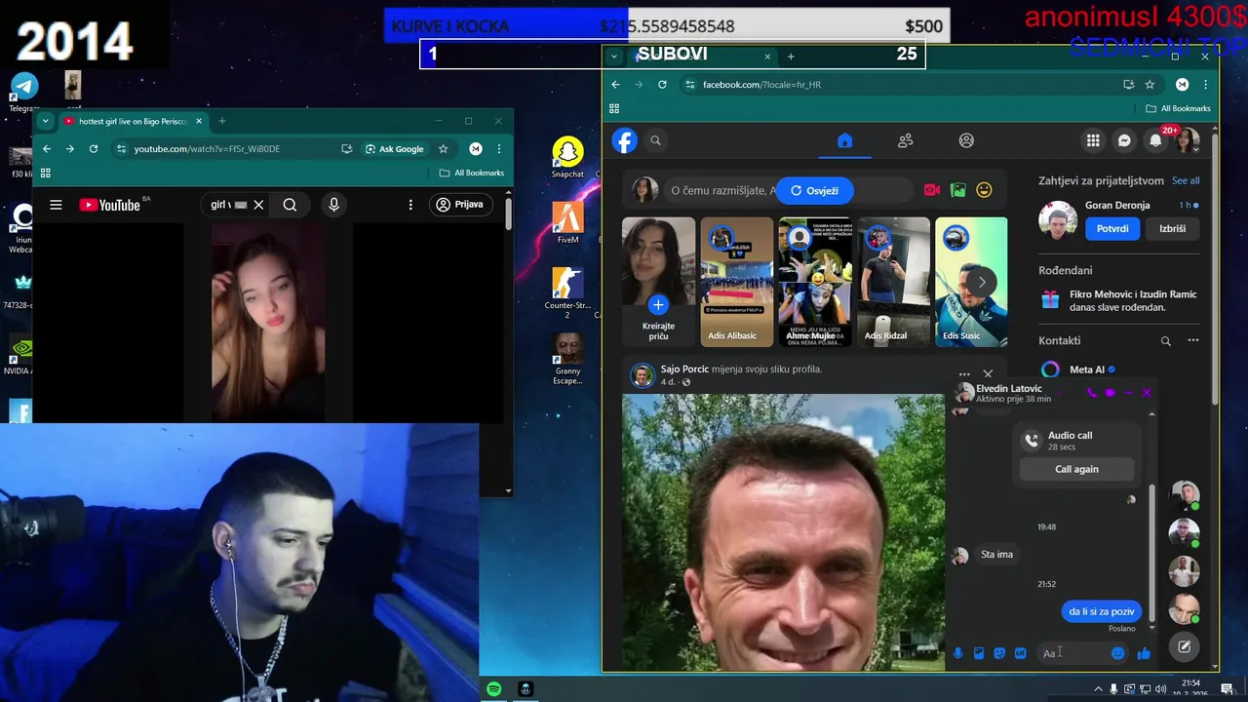
Task: Open FiveM desktop shortcut
Action: click(567, 223)
